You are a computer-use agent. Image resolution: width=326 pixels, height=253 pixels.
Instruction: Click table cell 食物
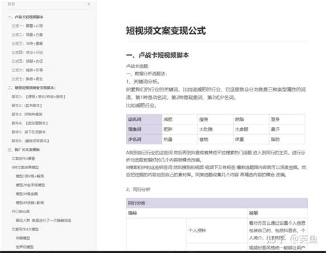click(x=215, y=140)
